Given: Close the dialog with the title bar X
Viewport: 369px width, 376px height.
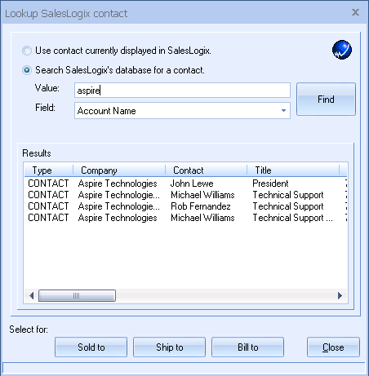Looking at the screenshot, I should click(355, 12).
